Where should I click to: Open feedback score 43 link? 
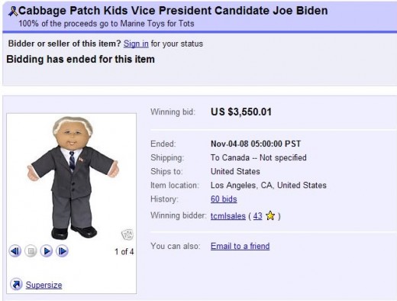pyautogui.click(x=257, y=216)
